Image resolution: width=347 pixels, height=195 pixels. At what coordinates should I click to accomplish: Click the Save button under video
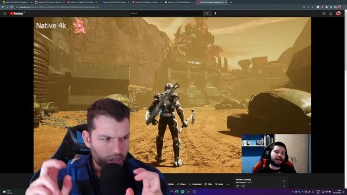coord(219,184)
